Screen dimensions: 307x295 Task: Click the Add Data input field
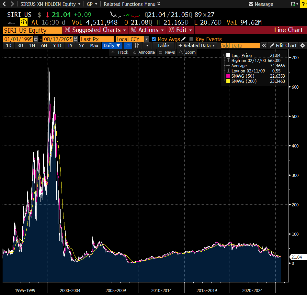pos(240,46)
